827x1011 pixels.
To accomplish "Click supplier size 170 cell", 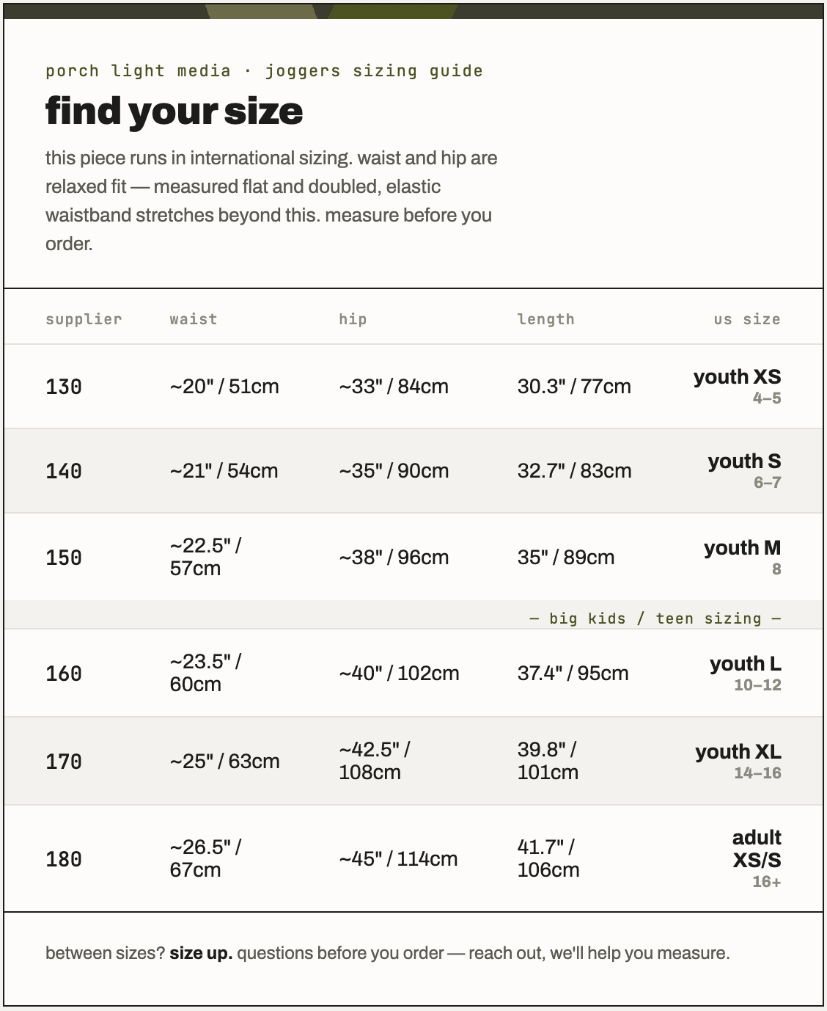I will [64, 762].
